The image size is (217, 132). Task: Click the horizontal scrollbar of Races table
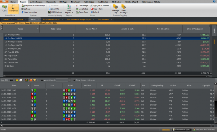[x=106, y=76]
